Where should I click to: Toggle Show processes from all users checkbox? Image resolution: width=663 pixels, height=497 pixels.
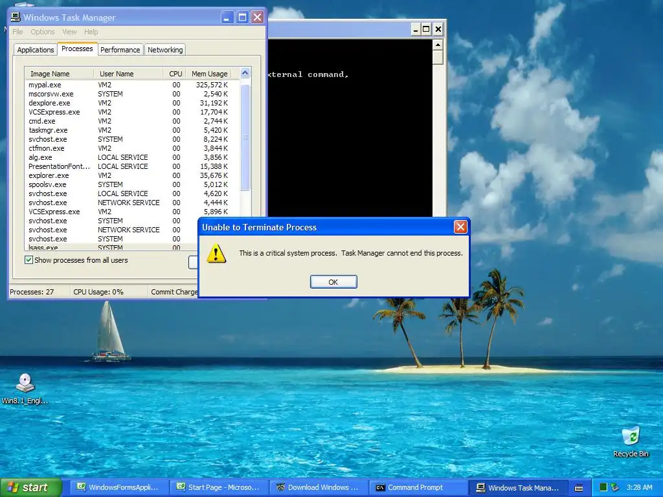28,260
